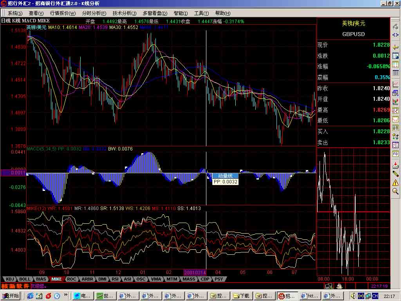The height and width of the screenshot is (301, 401).
Task: Expand the quick launch chevron on taskbar
Action: click(65, 295)
